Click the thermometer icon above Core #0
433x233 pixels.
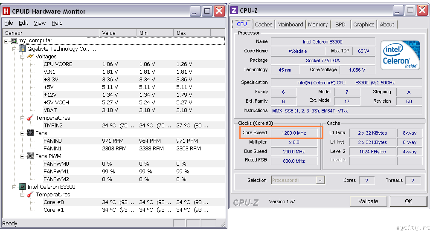[x=30, y=194]
